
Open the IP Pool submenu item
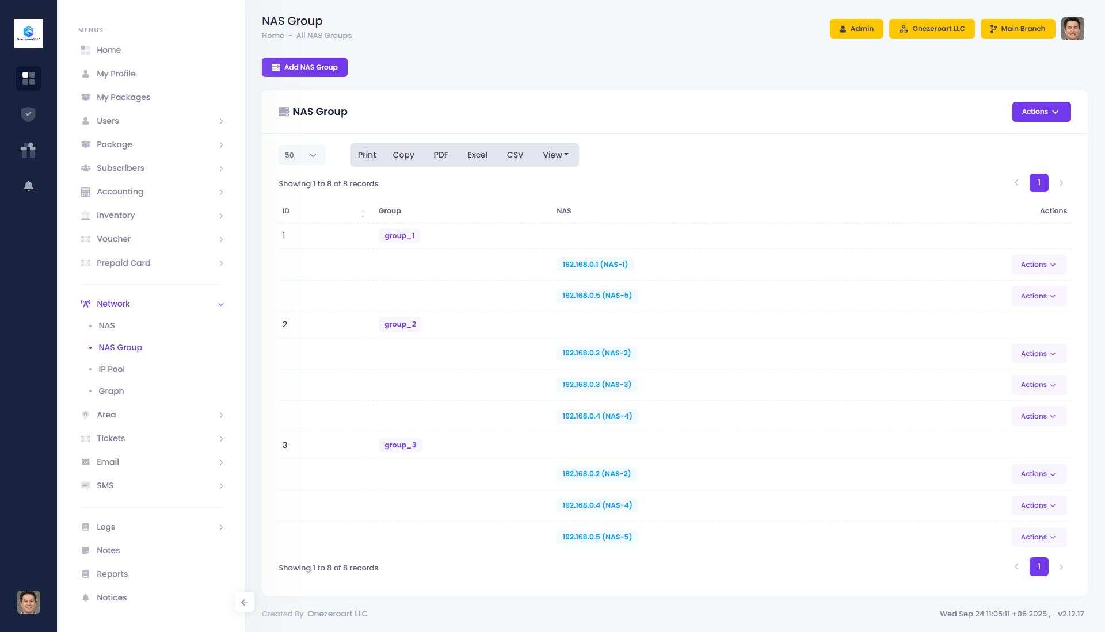coord(112,369)
